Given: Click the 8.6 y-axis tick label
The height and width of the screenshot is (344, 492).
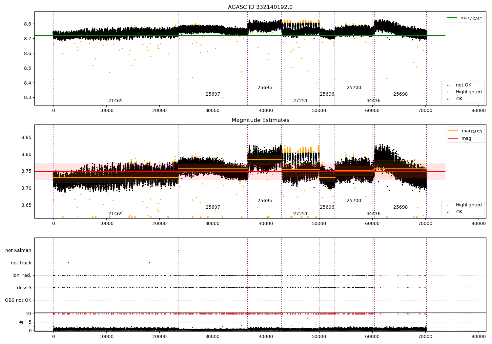Looking at the screenshot, I should [28, 53].
